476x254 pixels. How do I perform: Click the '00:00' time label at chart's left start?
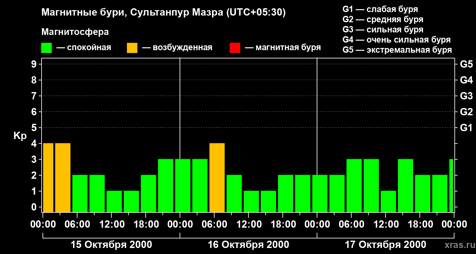[43, 224]
